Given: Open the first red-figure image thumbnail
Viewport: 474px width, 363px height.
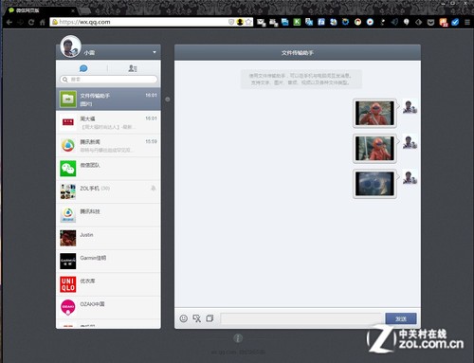Looking at the screenshot, I should pyautogui.click(x=374, y=113).
